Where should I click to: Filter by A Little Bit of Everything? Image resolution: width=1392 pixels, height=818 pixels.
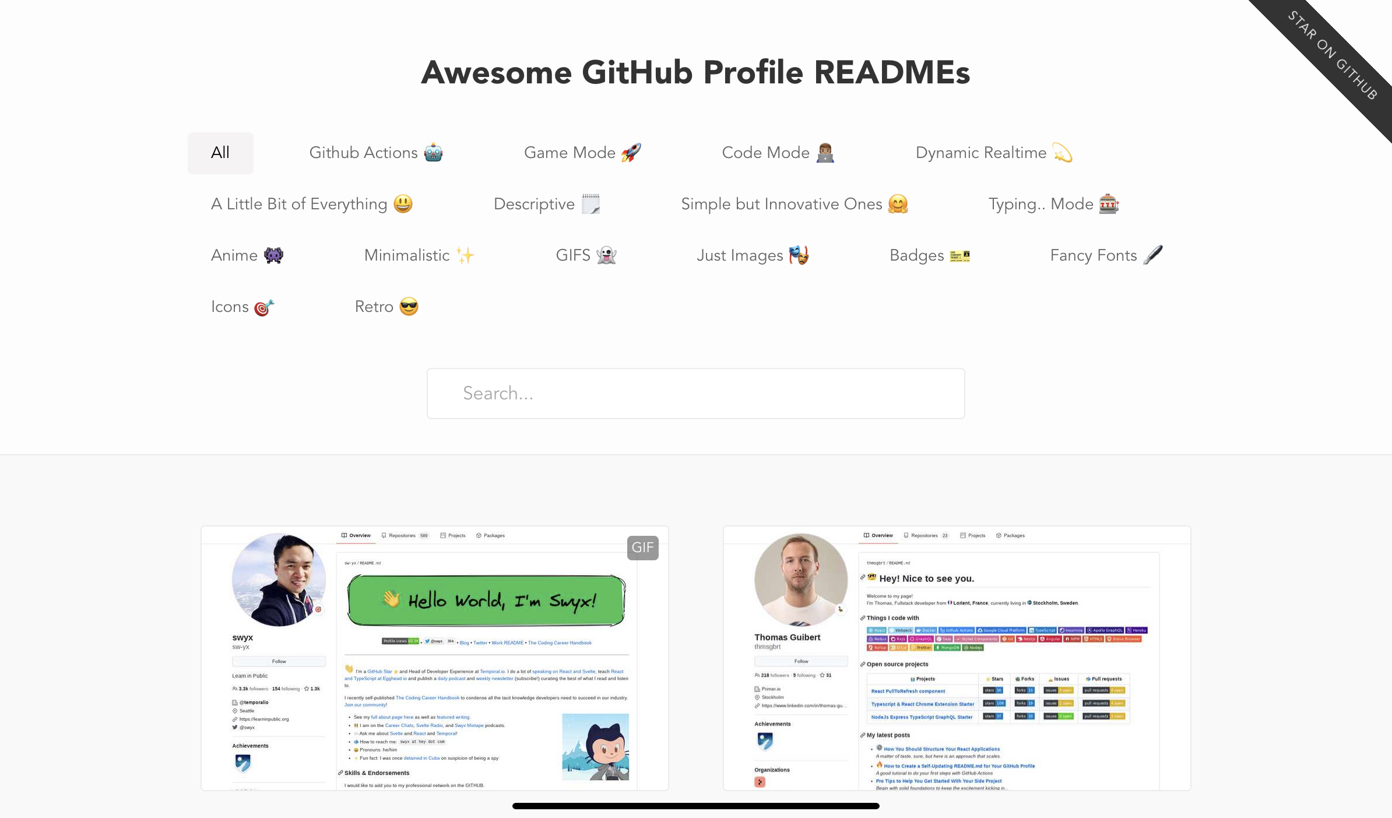311,204
